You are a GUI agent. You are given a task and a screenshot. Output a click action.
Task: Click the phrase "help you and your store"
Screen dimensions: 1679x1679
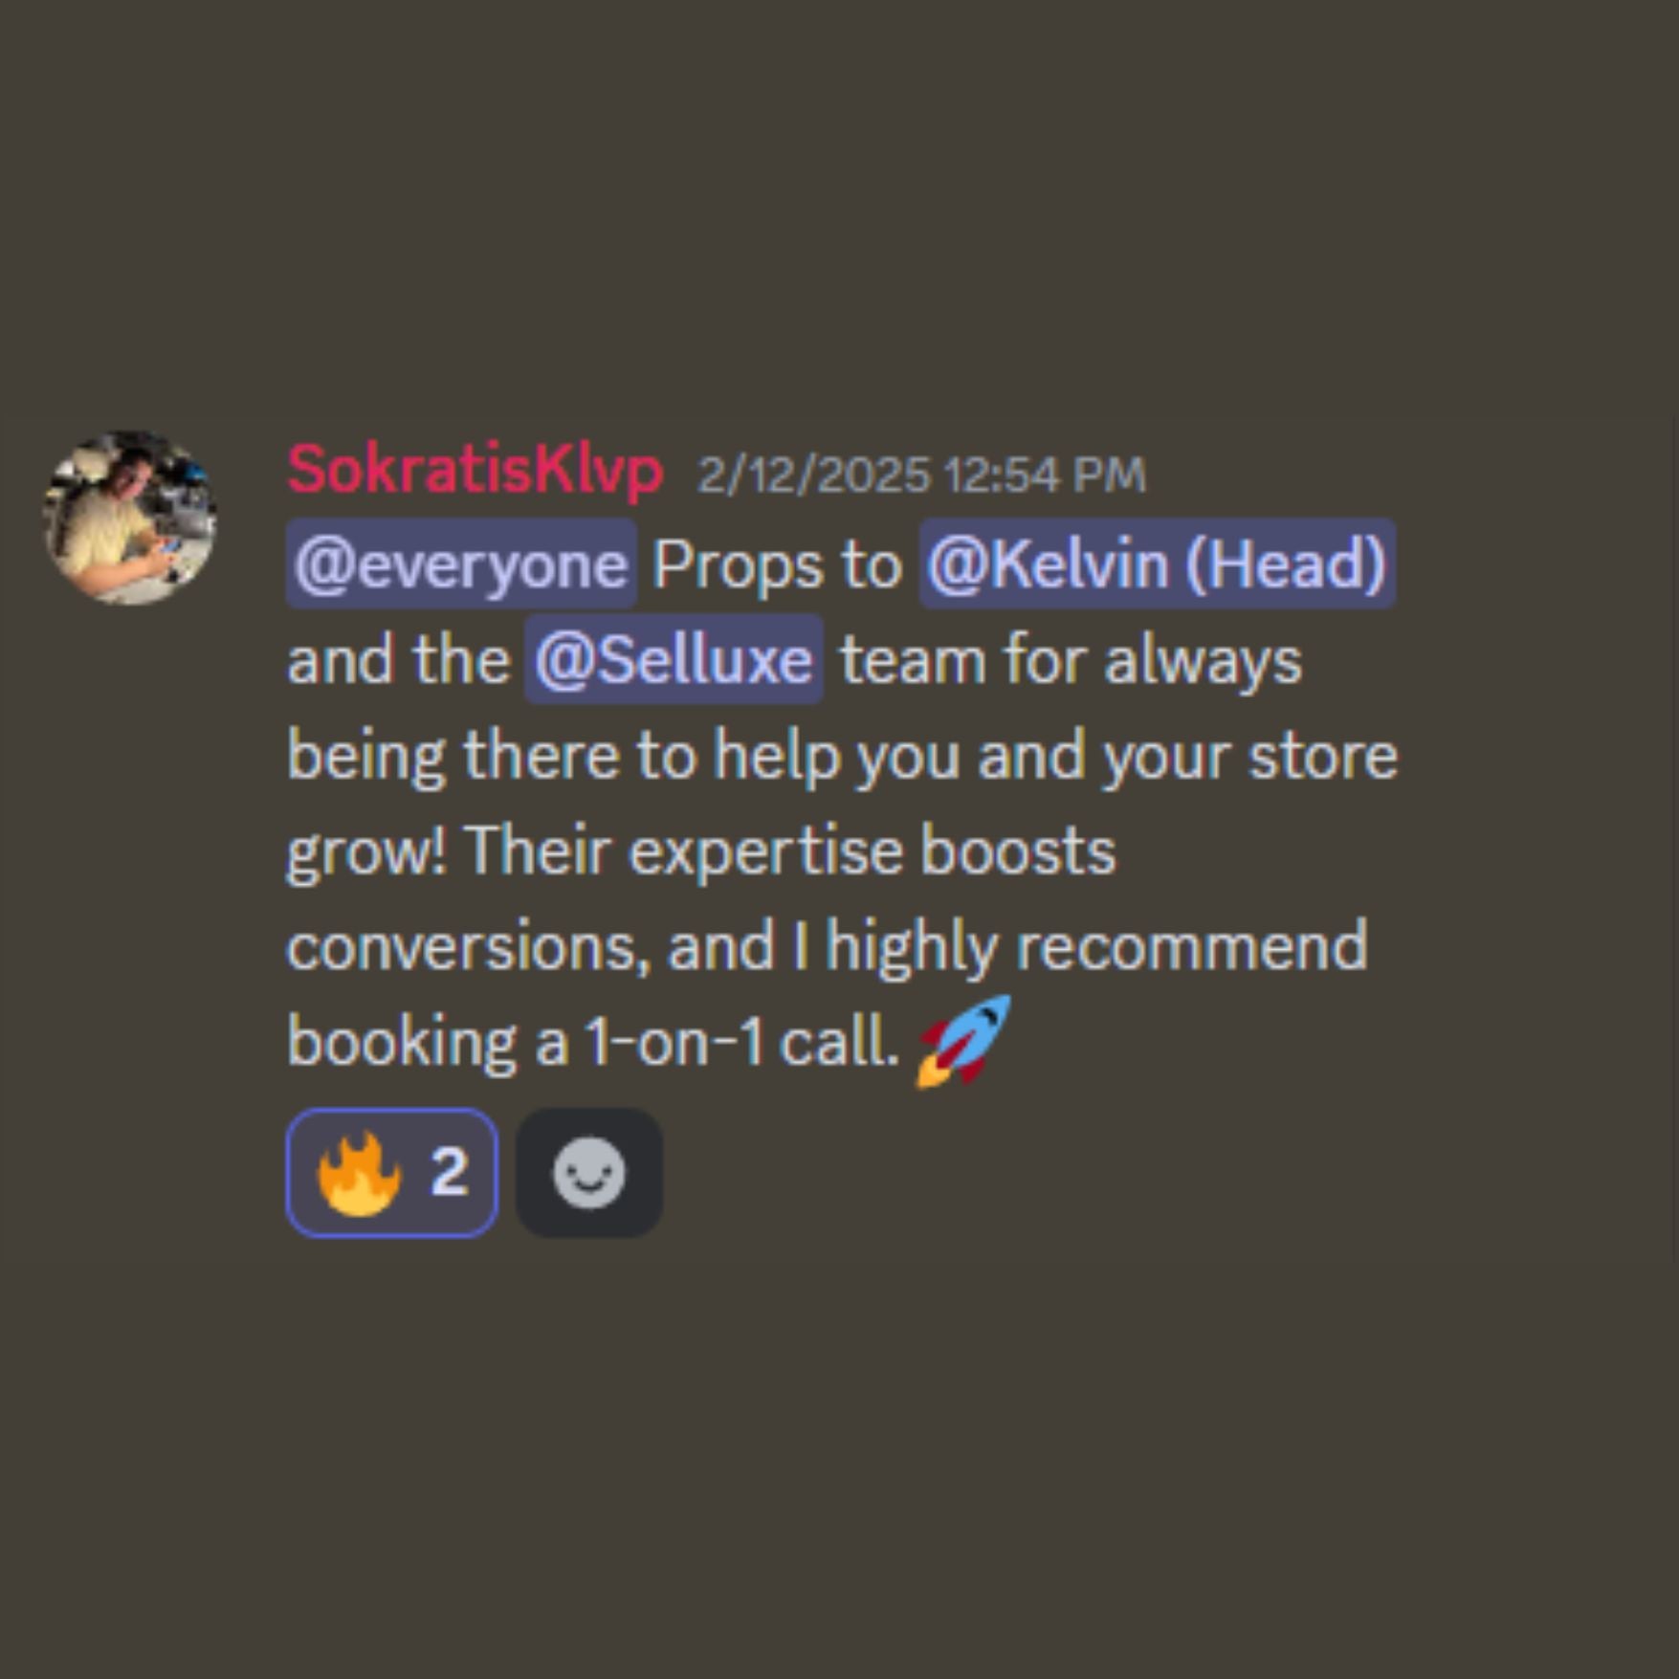[1055, 756]
